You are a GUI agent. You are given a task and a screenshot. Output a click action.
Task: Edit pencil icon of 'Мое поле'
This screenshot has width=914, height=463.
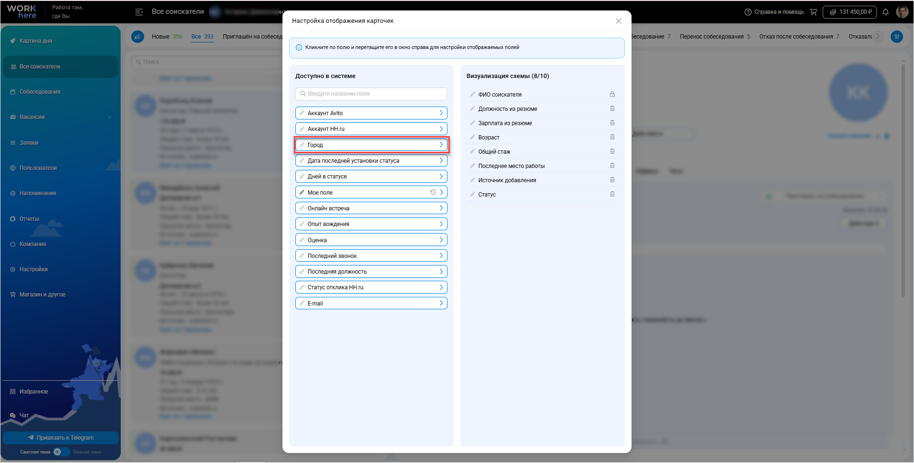coord(302,192)
